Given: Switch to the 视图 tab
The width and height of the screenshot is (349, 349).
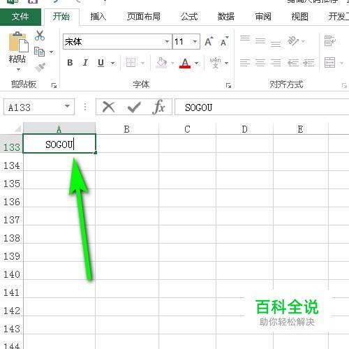Looking at the screenshot, I should click(x=299, y=17).
